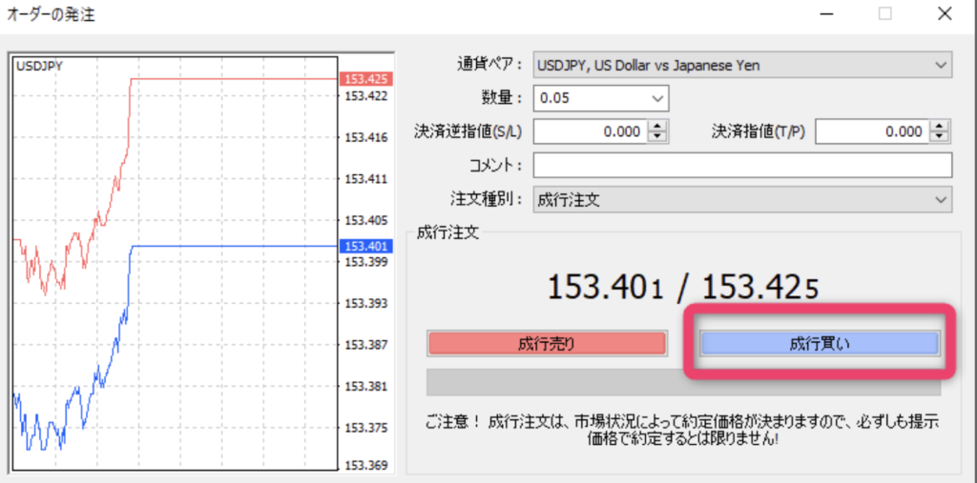This screenshot has width=977, height=483.
Task: Decrease 決済逆指値(S/L) with the down arrow
Action: click(656, 137)
